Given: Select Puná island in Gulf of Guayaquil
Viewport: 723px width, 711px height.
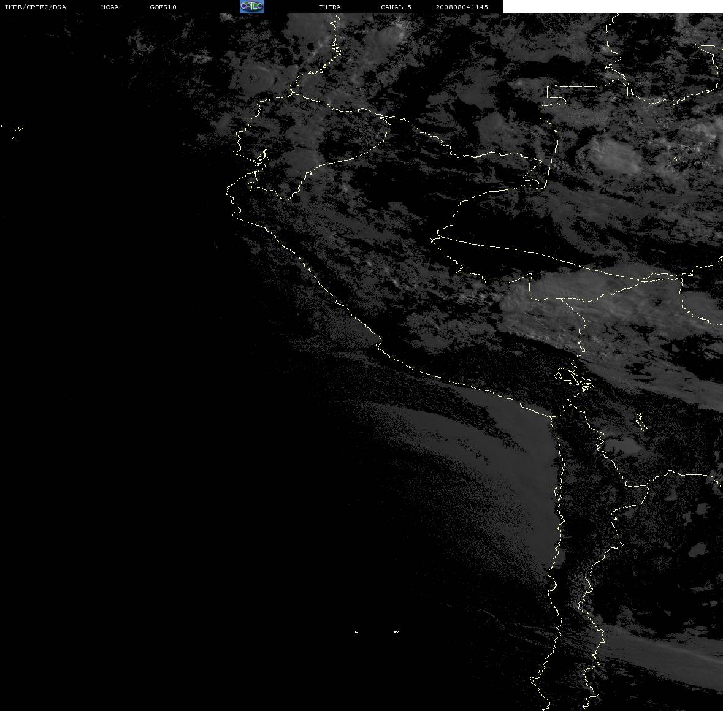Looking at the screenshot, I should pyautogui.click(x=261, y=158).
